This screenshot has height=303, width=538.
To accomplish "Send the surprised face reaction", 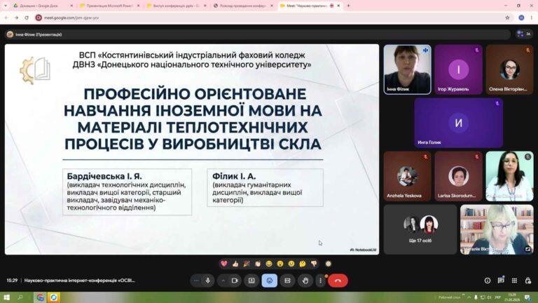I will tap(280, 264).
